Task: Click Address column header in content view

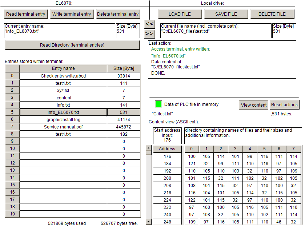Action: pos(167,149)
